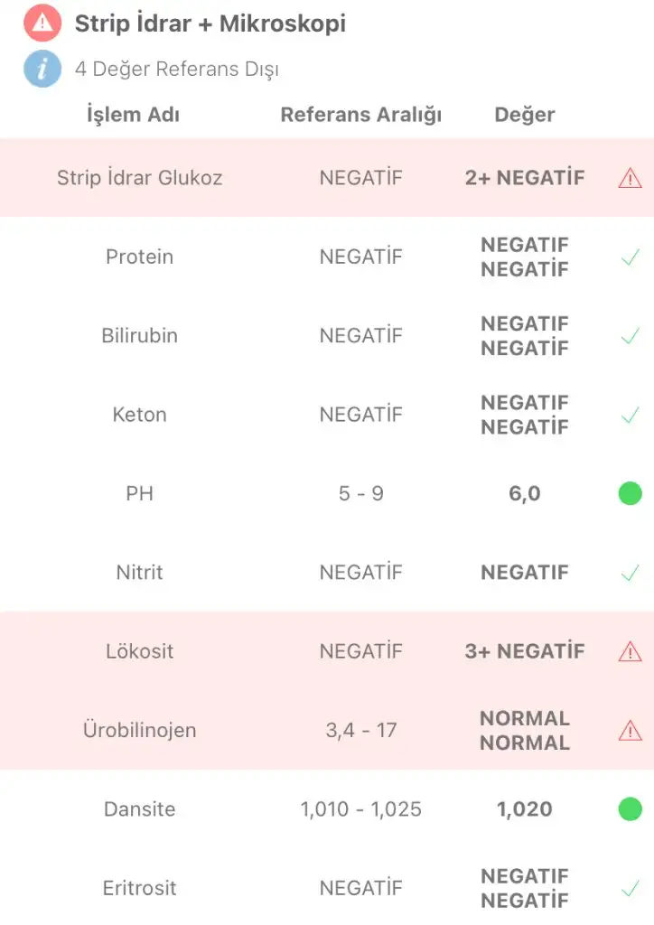Tap the warning triangle in the Ürobilinojen row
The height and width of the screenshot is (925, 654).
coord(630,730)
